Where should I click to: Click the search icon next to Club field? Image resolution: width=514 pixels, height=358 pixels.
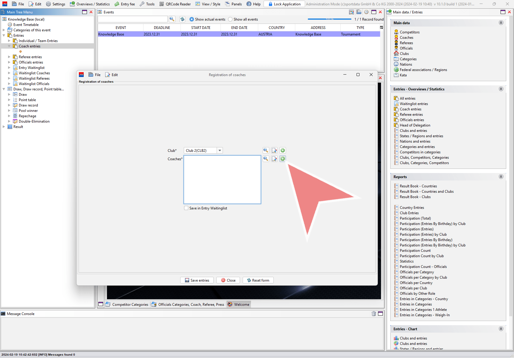click(x=266, y=150)
